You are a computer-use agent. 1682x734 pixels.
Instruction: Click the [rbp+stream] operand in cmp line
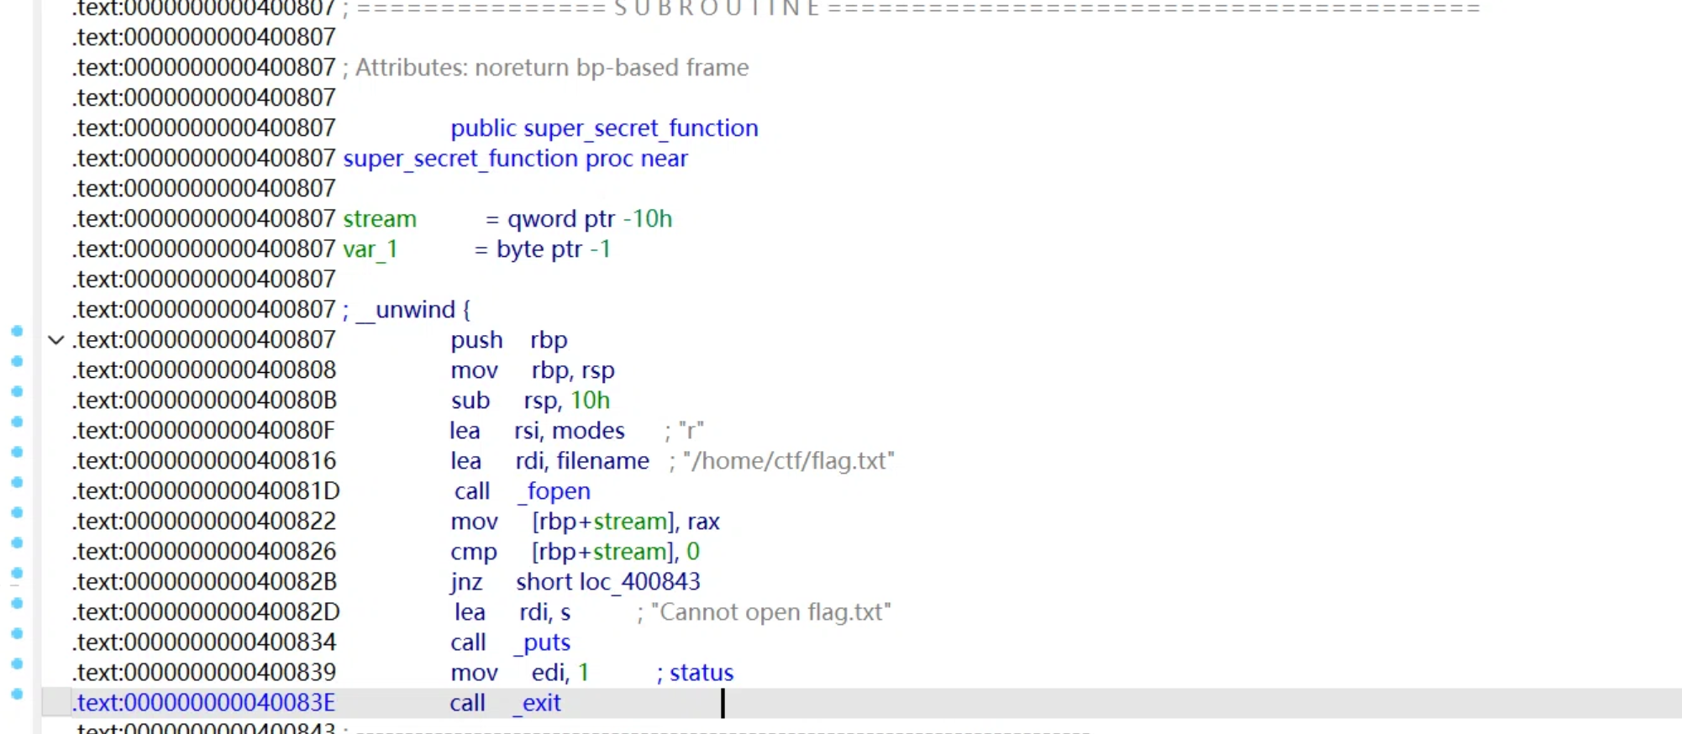tap(603, 552)
